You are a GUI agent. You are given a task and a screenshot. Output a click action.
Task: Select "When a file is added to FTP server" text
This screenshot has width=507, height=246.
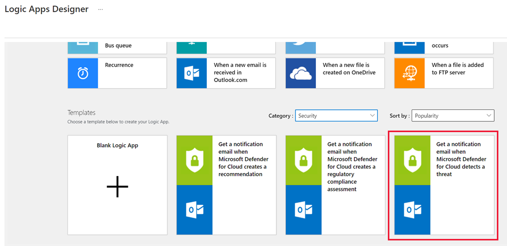click(x=458, y=69)
